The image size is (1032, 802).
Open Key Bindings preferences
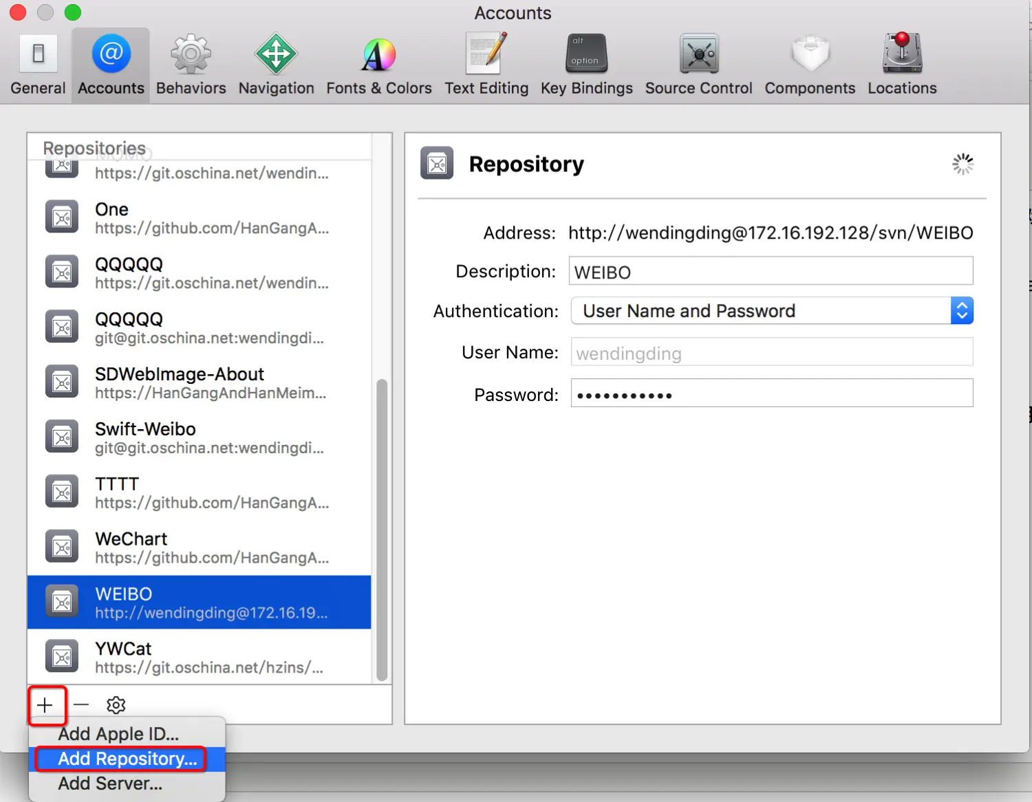pyautogui.click(x=586, y=66)
